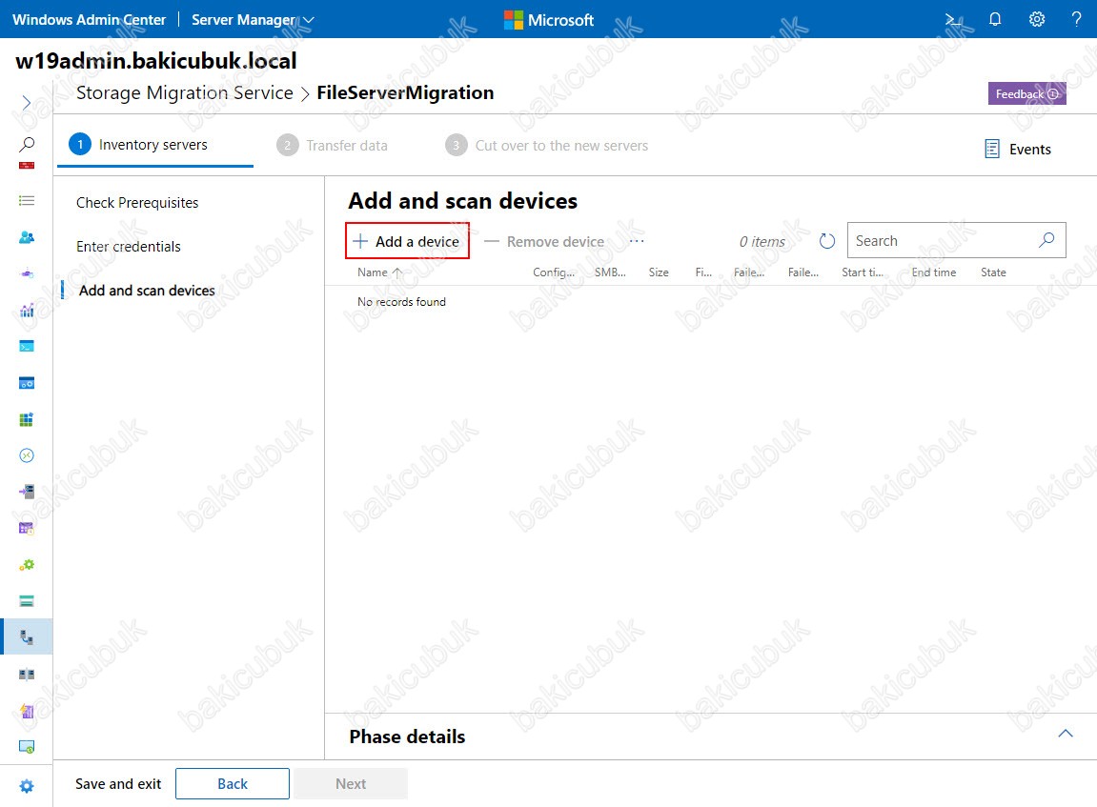Image resolution: width=1097 pixels, height=807 pixels.
Task: Open Windows Admin Center settings gear in header
Action: pos(1037,20)
